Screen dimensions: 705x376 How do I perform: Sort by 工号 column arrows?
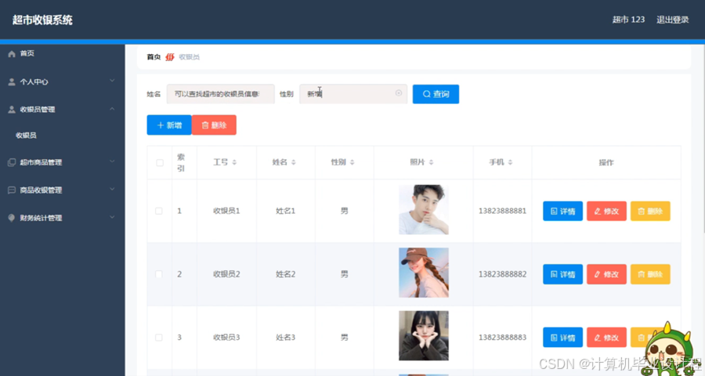234,162
